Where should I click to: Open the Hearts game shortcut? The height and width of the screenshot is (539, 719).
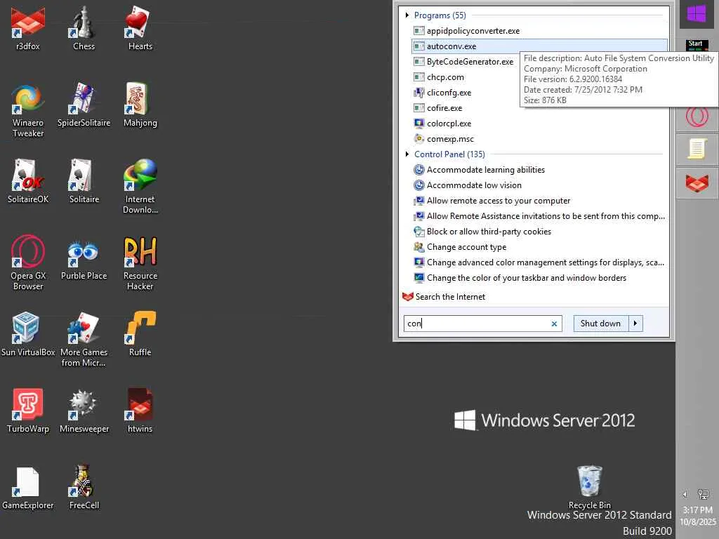point(140,28)
